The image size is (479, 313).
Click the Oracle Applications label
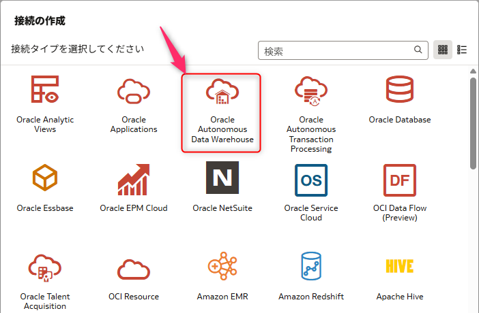[134, 125]
